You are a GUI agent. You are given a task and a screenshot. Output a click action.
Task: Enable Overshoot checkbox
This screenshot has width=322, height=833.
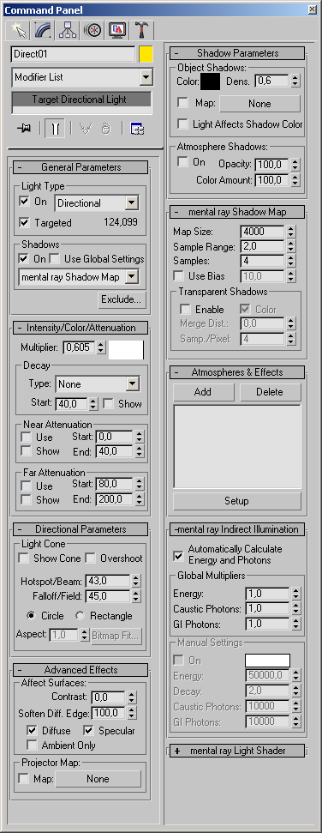[90, 558]
